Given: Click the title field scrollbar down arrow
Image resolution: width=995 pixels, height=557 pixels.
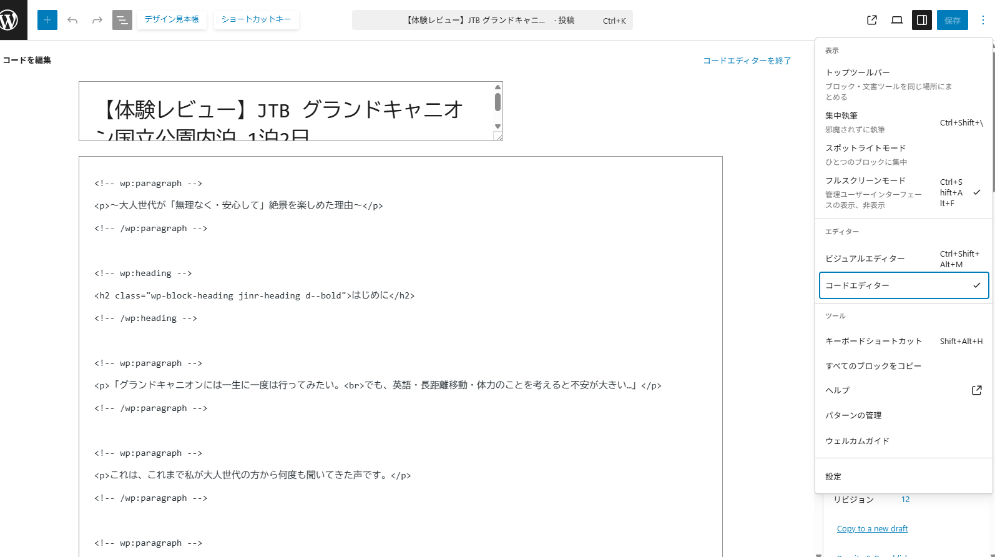Looking at the screenshot, I should [497, 127].
